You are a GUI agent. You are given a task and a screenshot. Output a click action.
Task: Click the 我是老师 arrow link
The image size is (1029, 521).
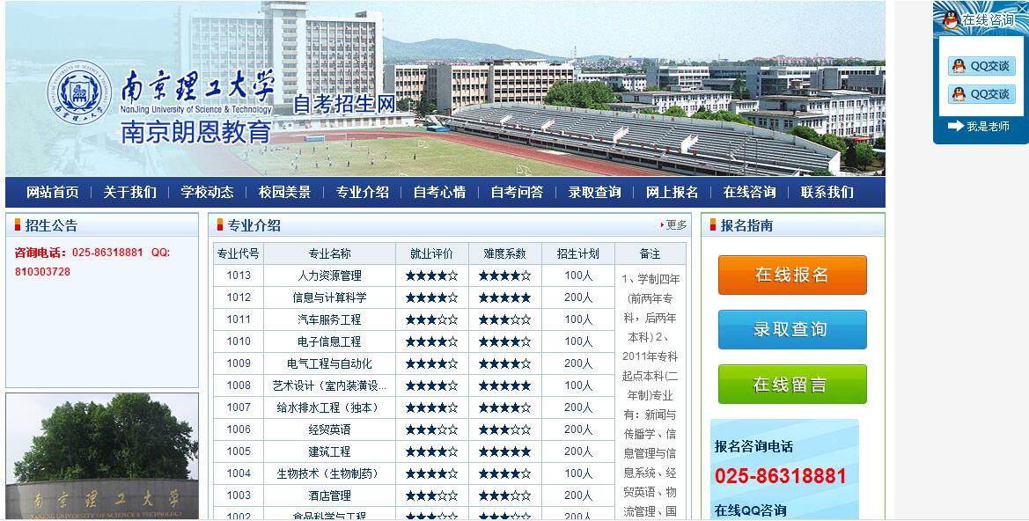point(979,126)
